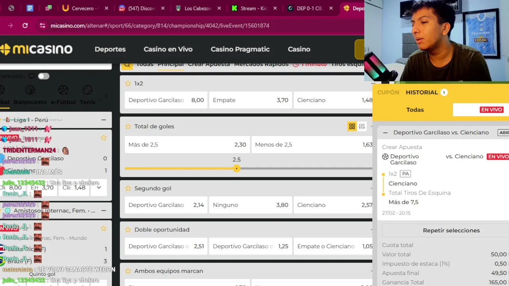Collapse the Liga 1 Perú section
The width and height of the screenshot is (509, 286).
103,120
